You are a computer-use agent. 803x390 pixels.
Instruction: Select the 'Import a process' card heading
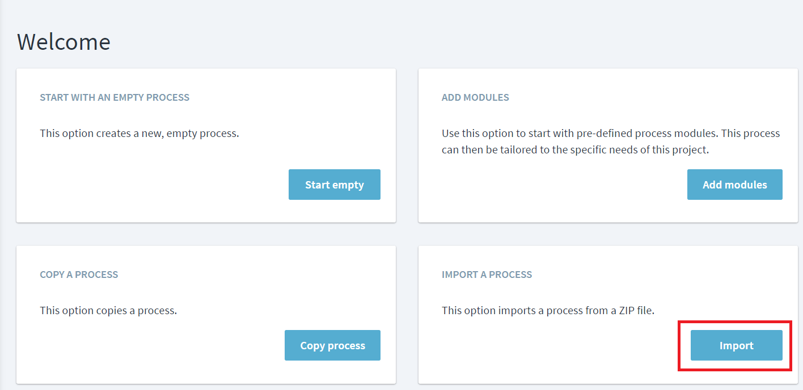point(487,275)
